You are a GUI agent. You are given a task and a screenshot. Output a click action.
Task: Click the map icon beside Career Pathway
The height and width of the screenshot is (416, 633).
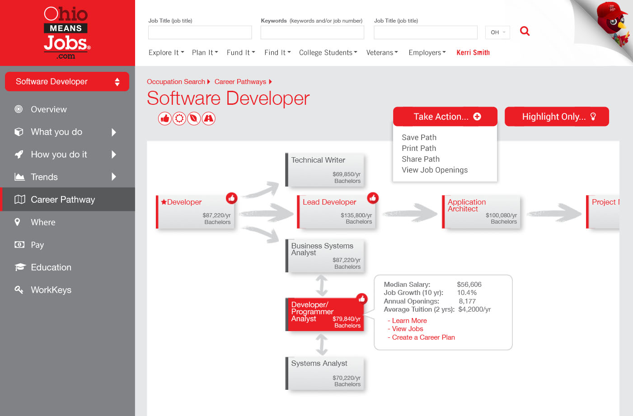[19, 199]
